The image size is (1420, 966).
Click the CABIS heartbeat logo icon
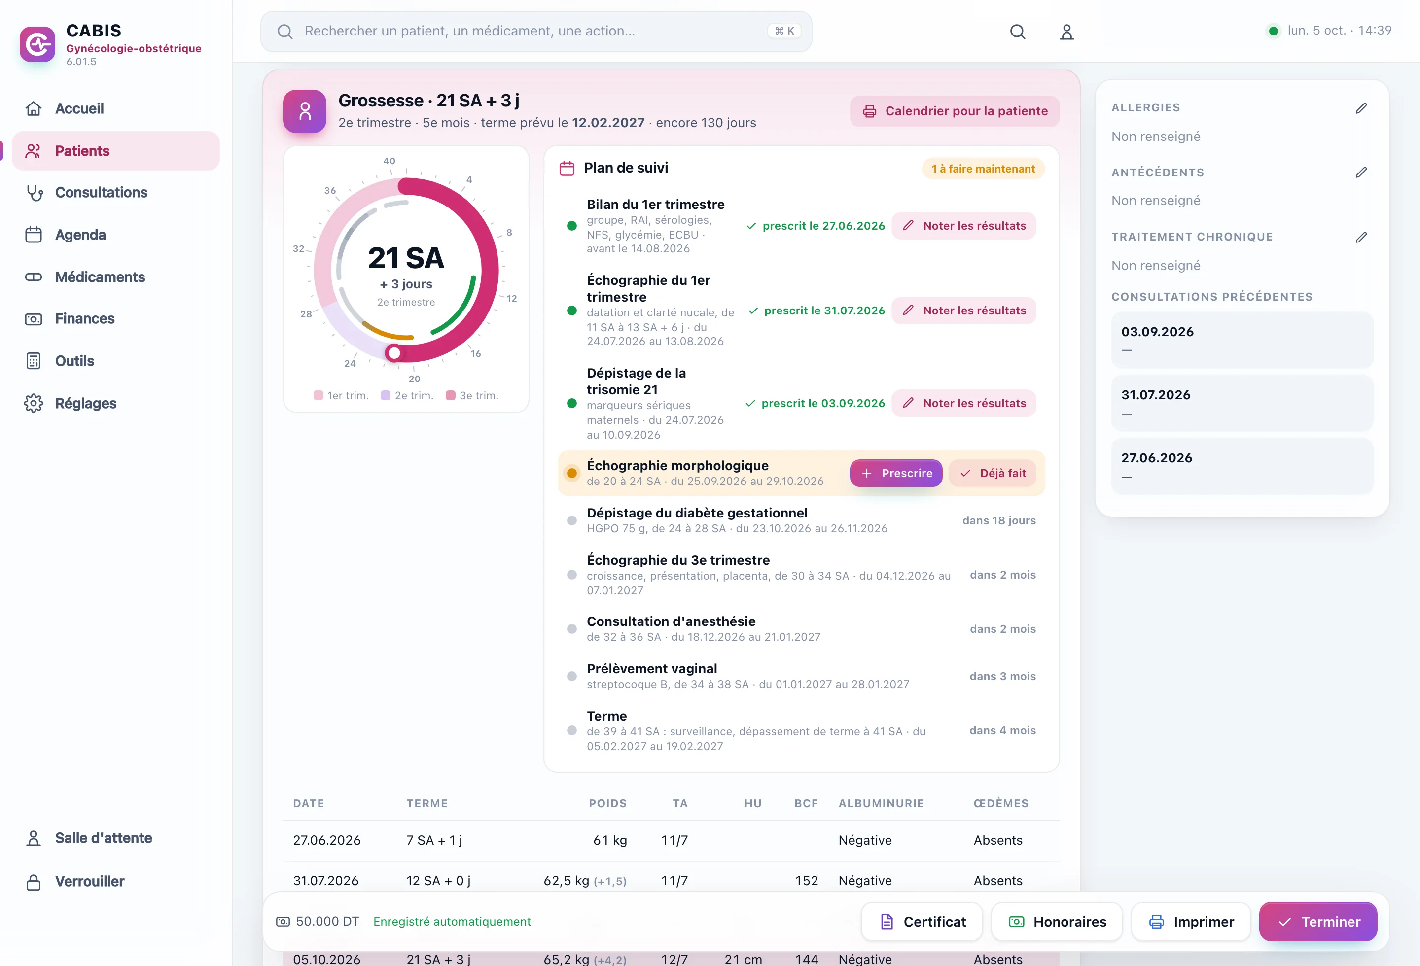(37, 44)
